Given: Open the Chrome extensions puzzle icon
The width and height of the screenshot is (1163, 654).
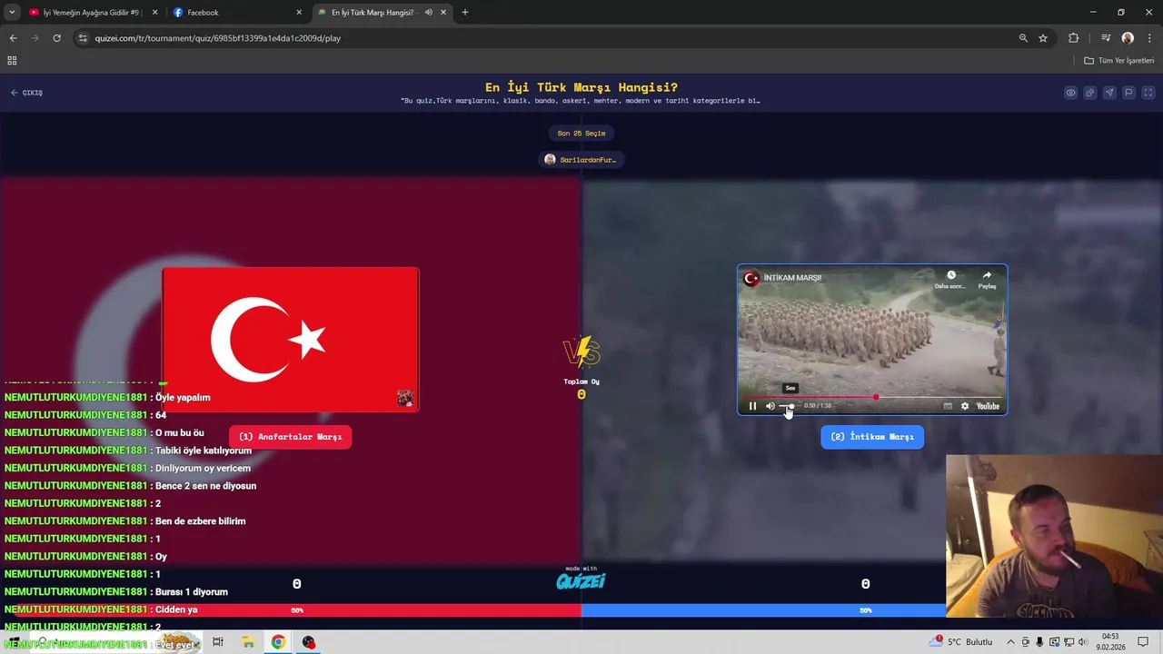Looking at the screenshot, I should click(1074, 38).
